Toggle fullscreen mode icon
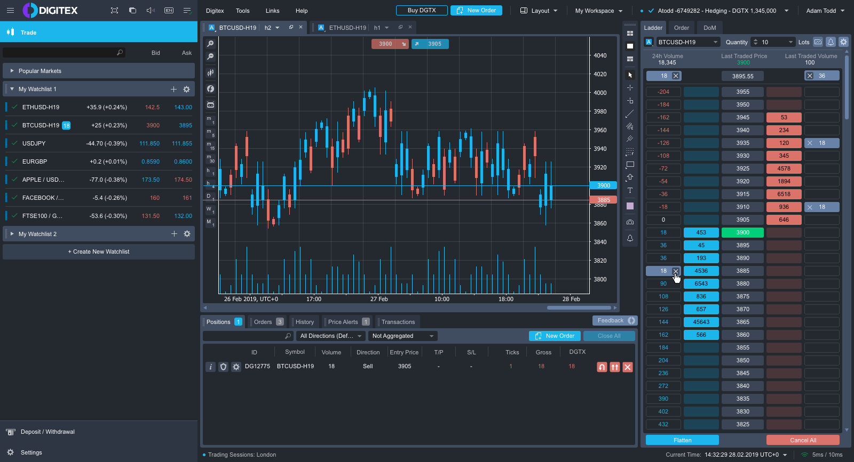This screenshot has height=462, width=854. (x=114, y=10)
